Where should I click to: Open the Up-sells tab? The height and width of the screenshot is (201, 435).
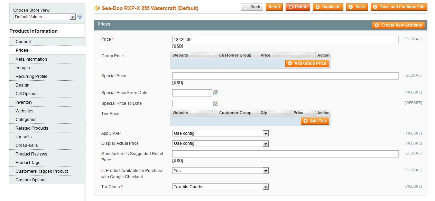47,137
